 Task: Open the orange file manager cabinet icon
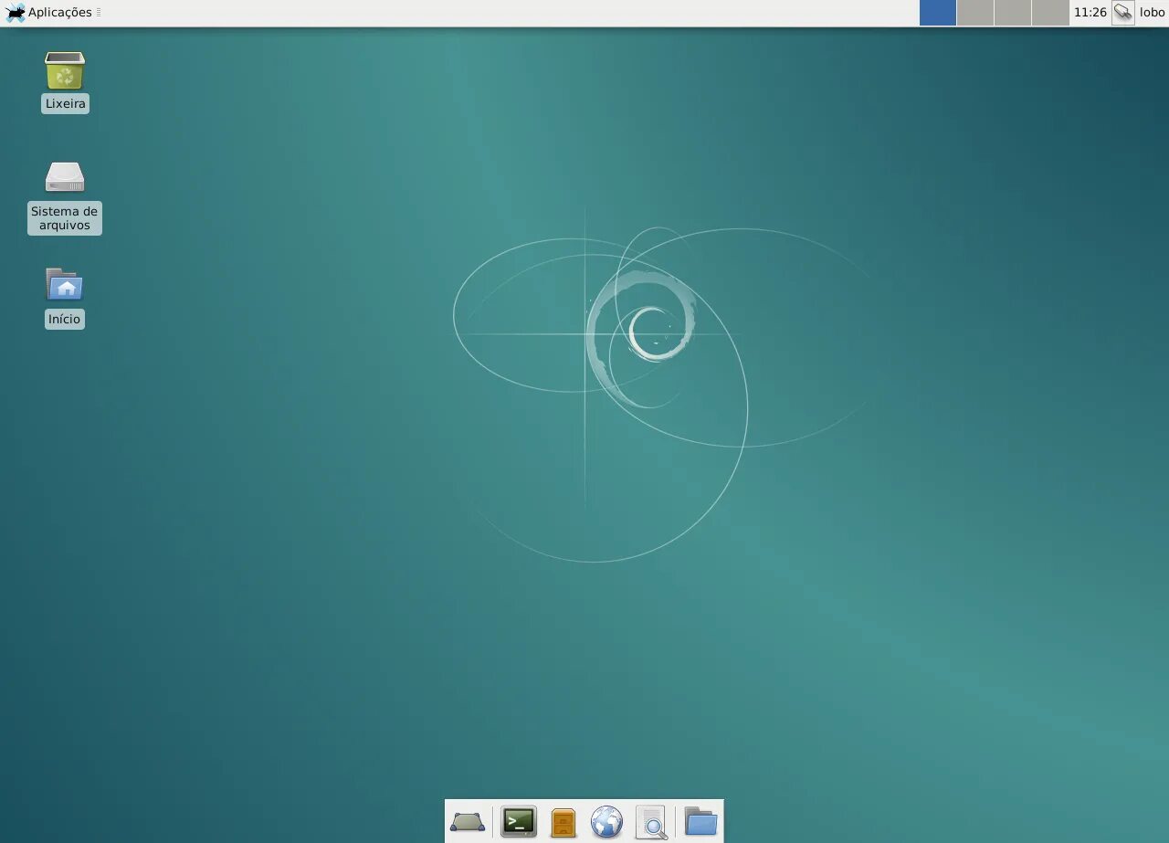pyautogui.click(x=563, y=823)
